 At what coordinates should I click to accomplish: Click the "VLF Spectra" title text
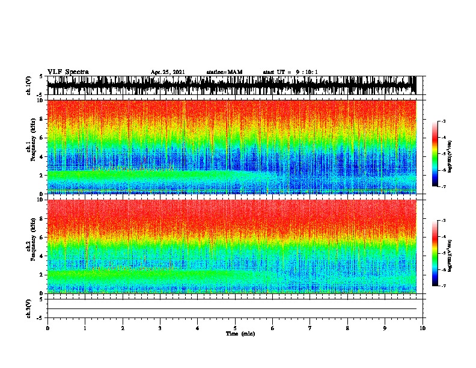pos(68,72)
